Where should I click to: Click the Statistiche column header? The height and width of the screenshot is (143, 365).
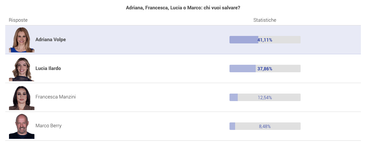pyautogui.click(x=265, y=20)
